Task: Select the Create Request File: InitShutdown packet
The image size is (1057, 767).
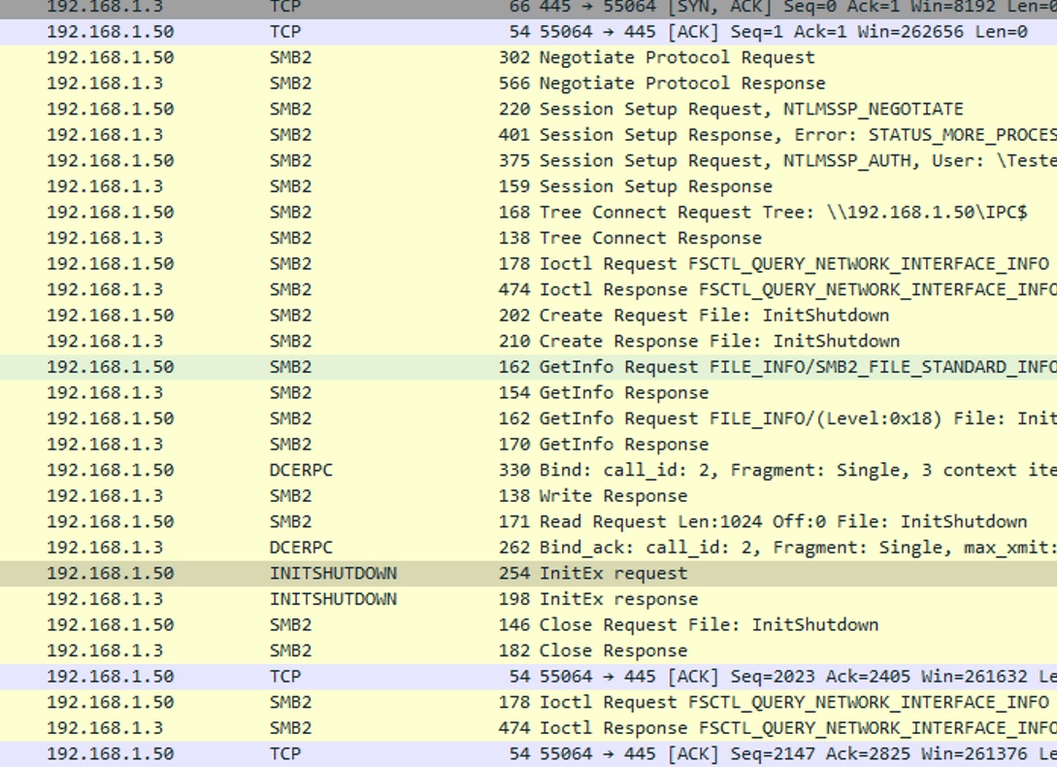Action: point(528,315)
